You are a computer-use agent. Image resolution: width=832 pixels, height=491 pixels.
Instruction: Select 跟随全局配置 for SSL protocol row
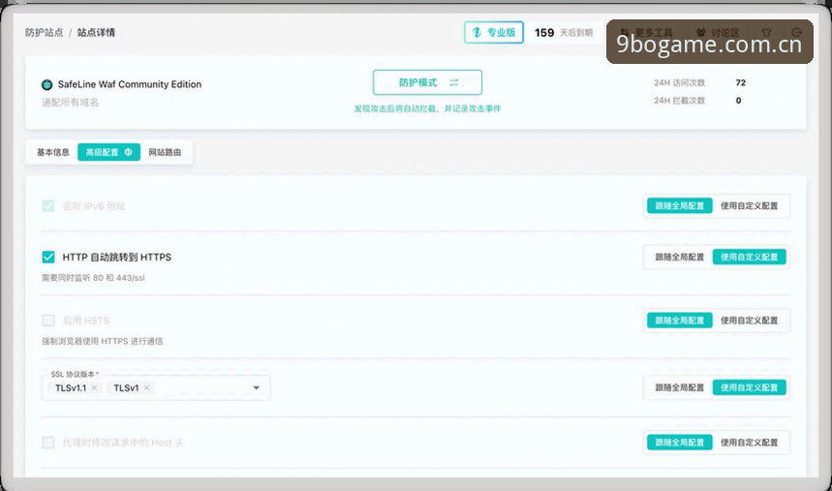click(x=679, y=388)
